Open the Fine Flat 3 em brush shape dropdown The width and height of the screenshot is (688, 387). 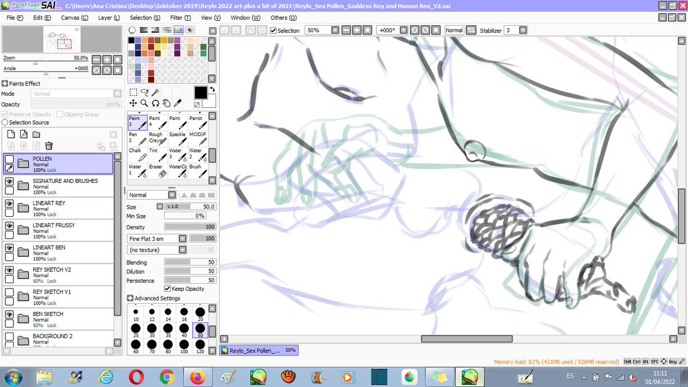(x=182, y=239)
